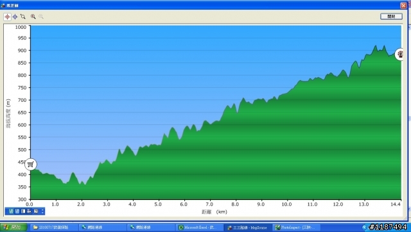Open language bar options arrows
The image size is (411, 232).
tap(42, 211)
